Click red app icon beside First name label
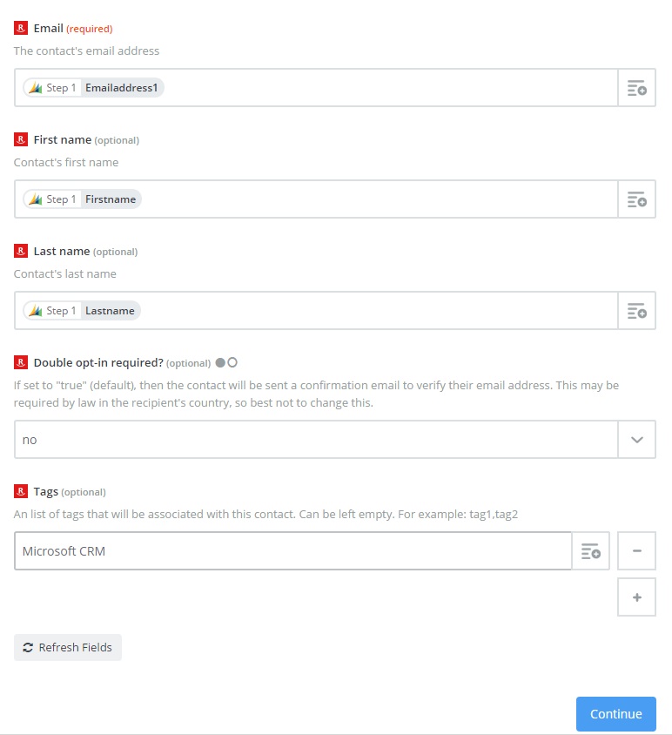The height and width of the screenshot is (735, 672). pos(21,139)
